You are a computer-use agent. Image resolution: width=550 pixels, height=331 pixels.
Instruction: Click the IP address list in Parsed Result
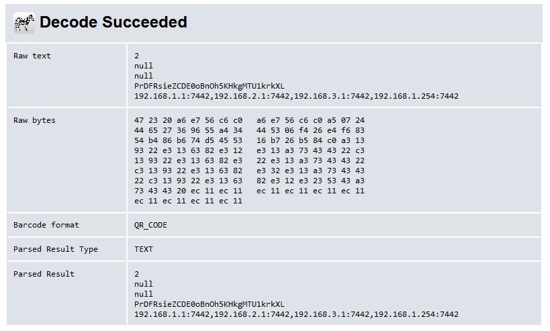[x=296, y=314]
